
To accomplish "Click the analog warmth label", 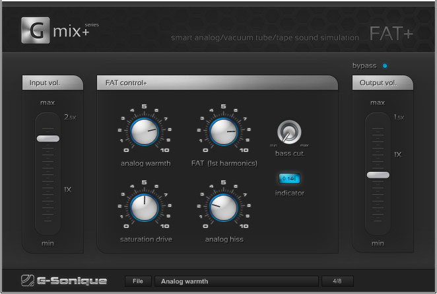I will 145,163.
